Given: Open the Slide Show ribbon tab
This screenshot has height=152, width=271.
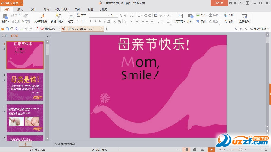Looking at the screenshot, I should pos(62,9).
